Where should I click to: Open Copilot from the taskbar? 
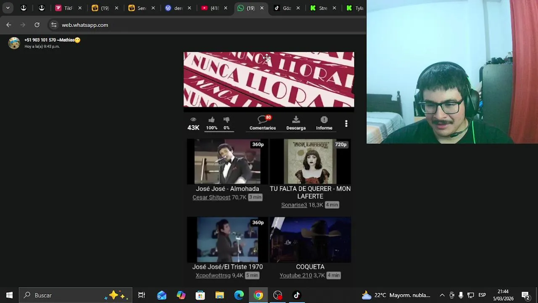pos(181,295)
